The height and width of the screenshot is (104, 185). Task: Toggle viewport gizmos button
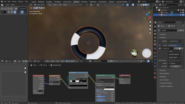[127, 5]
